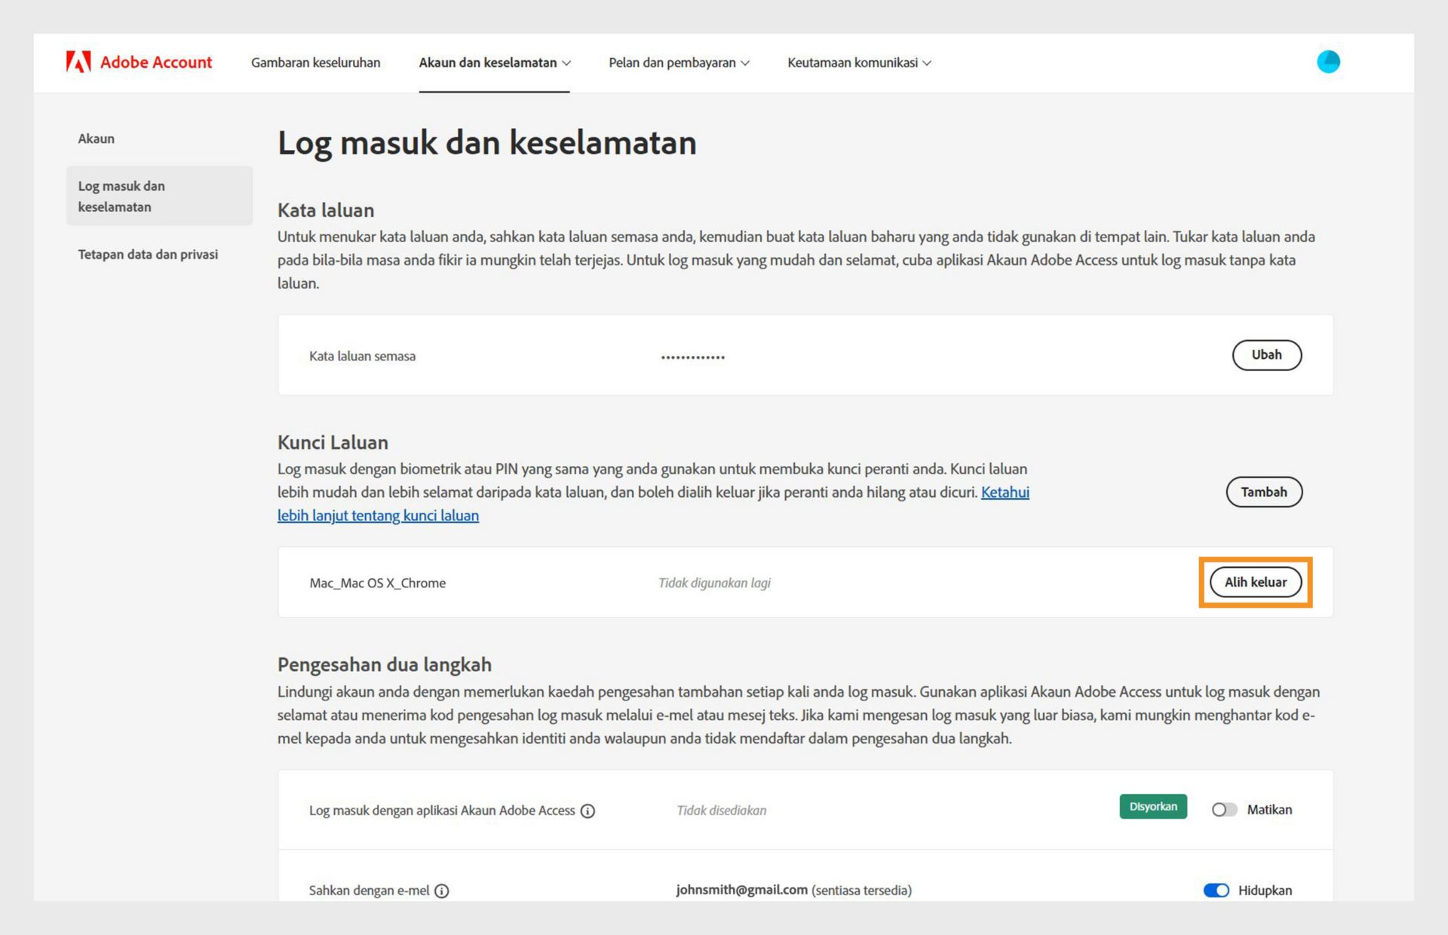Image resolution: width=1448 pixels, height=935 pixels.
Task: Open Log masuk dan keselamatan sidebar item
Action: coord(121,196)
